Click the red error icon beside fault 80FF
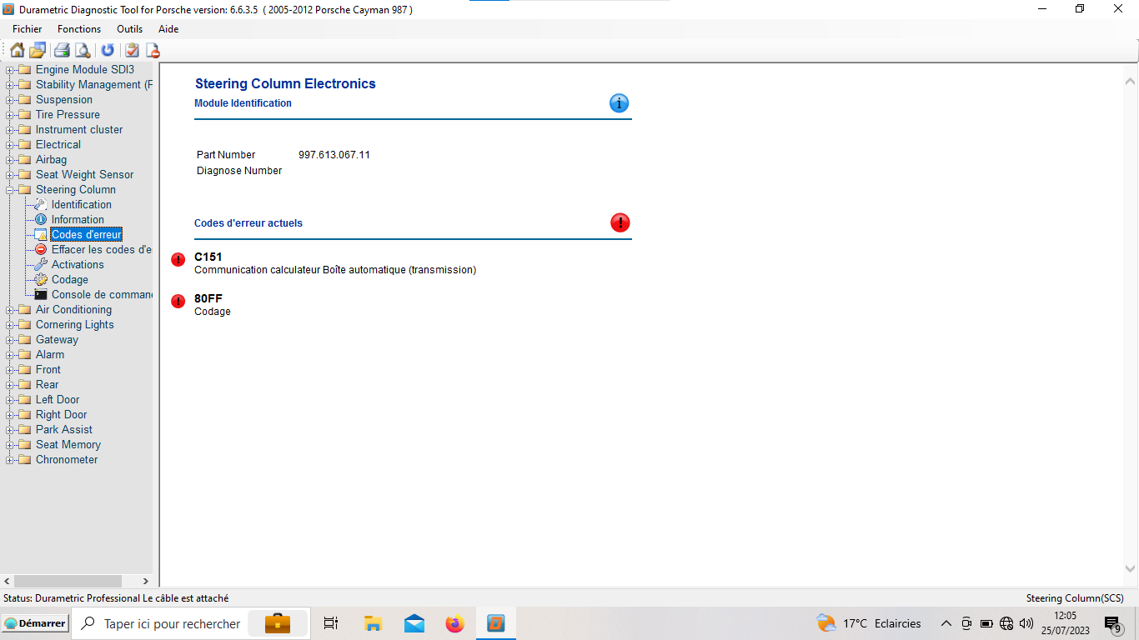Image resolution: width=1139 pixels, height=640 pixels. tap(178, 301)
